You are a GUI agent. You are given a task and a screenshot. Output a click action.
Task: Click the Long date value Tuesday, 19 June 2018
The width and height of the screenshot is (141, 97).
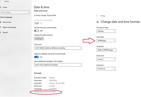pos(57,83)
